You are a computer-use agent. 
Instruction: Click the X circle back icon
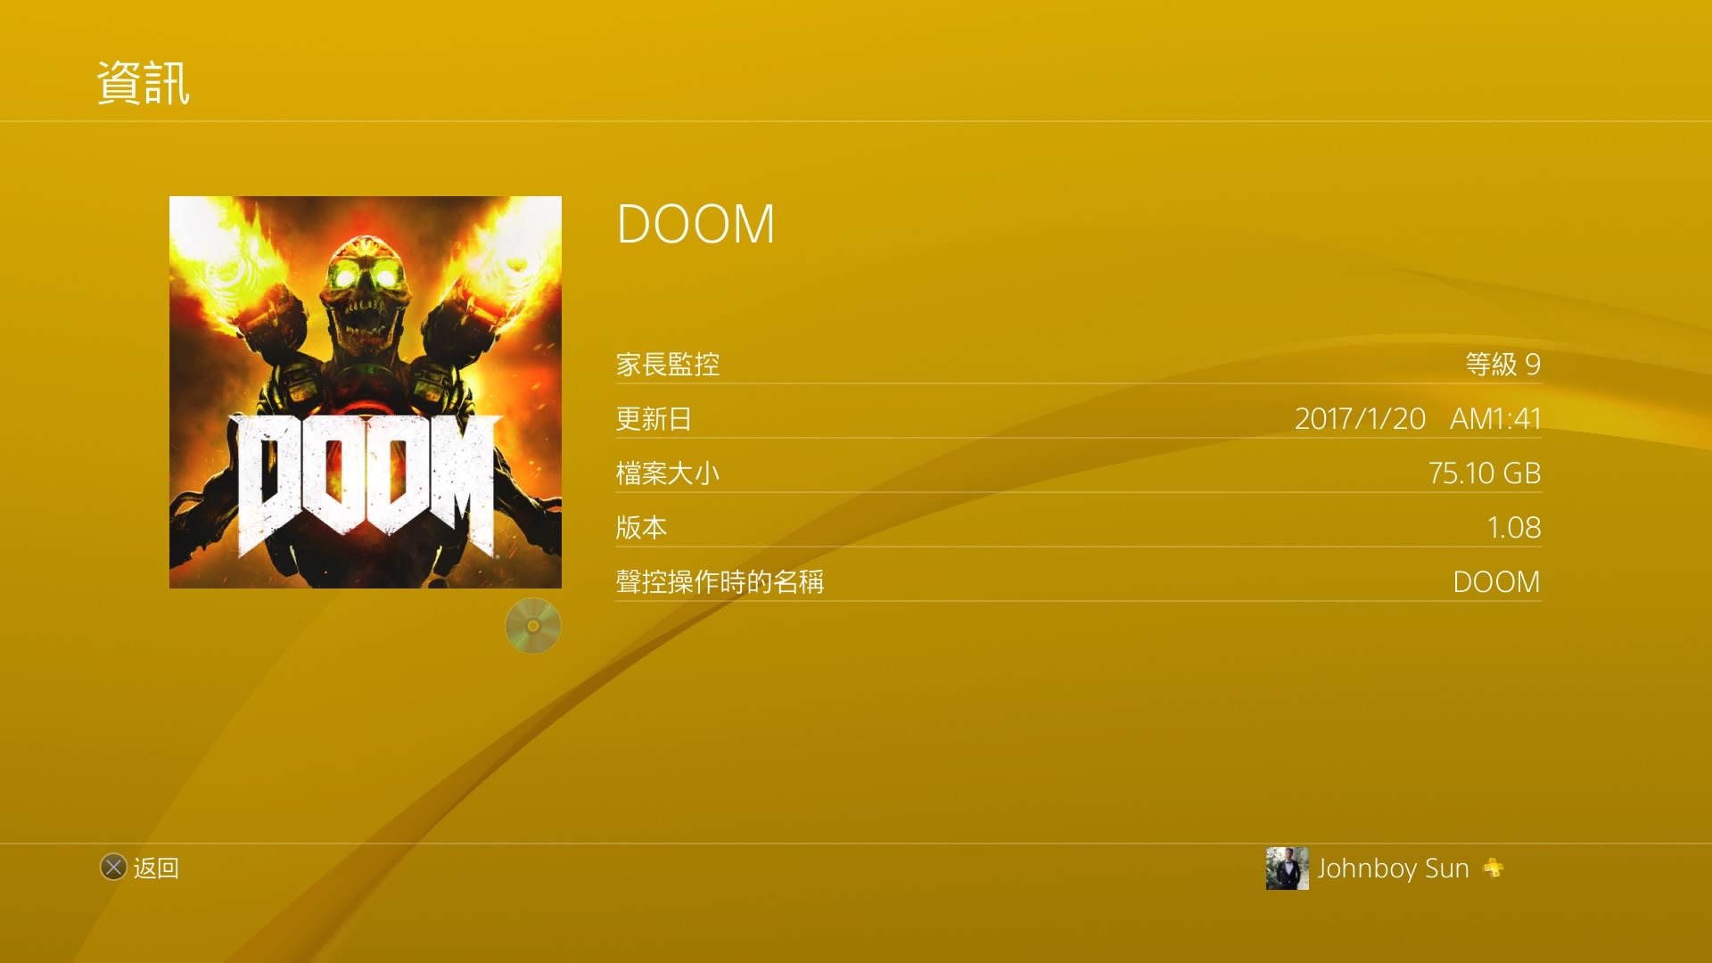[x=113, y=868]
